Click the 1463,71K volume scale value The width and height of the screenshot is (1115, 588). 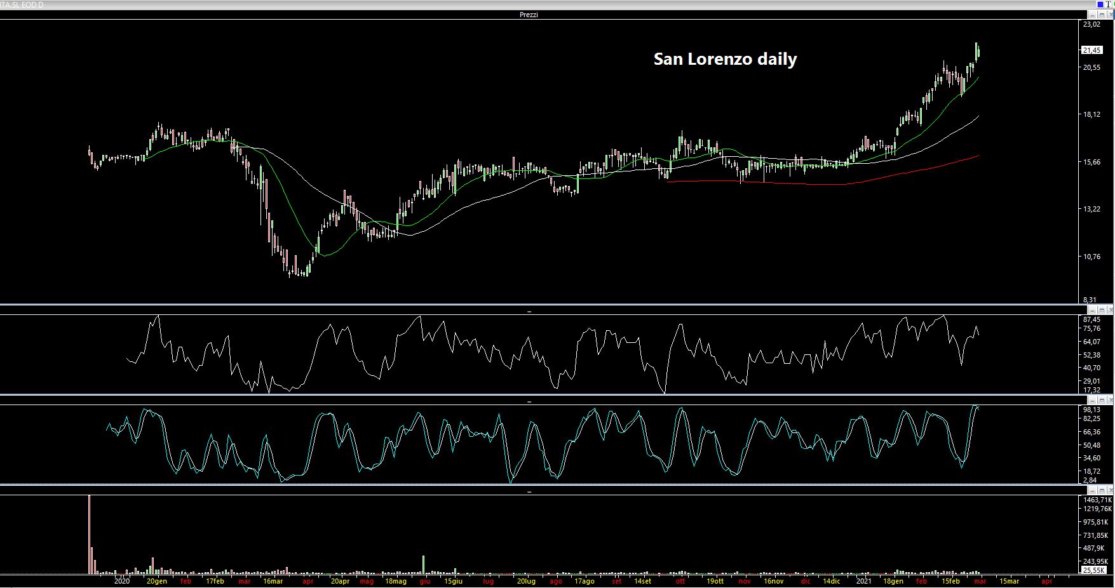[x=1097, y=500]
